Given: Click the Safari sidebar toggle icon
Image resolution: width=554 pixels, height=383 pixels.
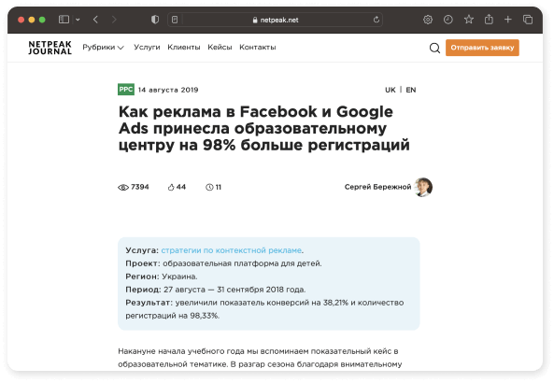Looking at the screenshot, I should click(64, 20).
